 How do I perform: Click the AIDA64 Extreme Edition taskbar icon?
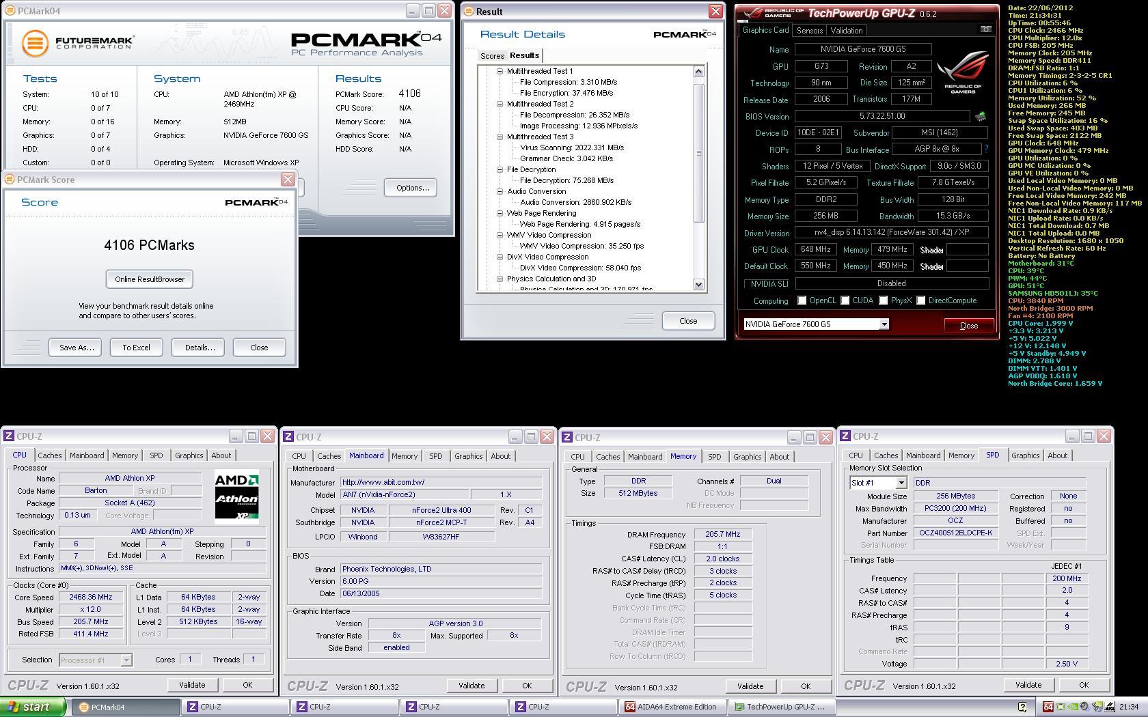click(629, 707)
